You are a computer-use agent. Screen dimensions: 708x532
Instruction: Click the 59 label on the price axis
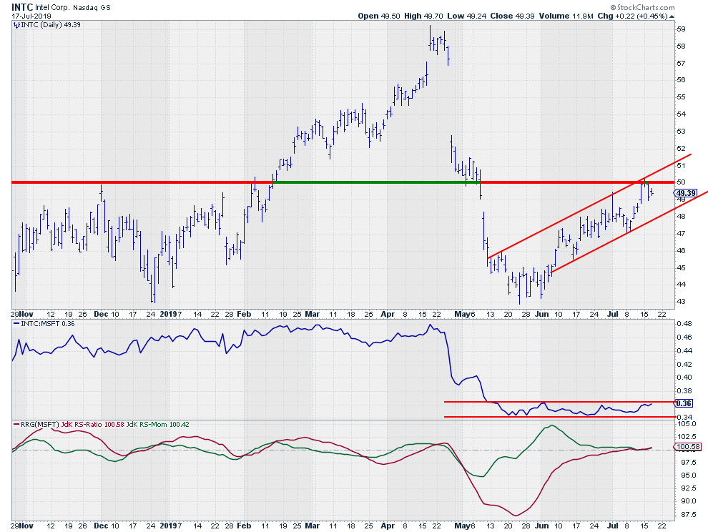[681, 29]
